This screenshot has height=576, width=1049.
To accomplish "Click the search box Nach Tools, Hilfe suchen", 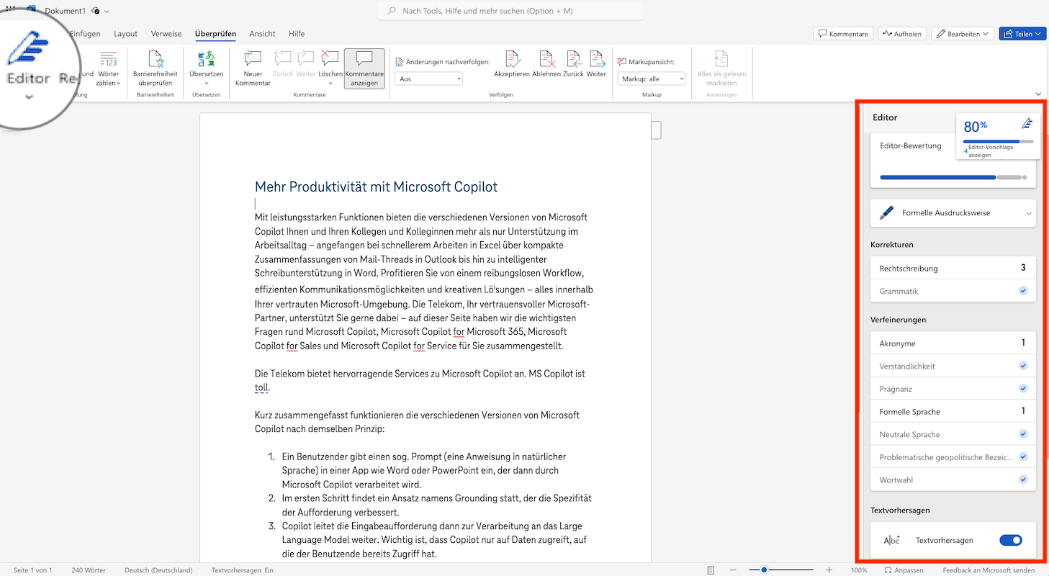I will (x=510, y=11).
